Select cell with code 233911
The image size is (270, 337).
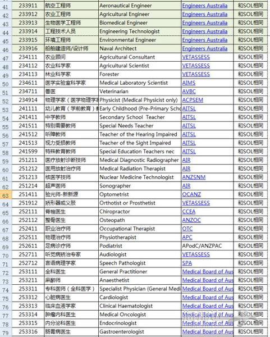tap(28, 6)
